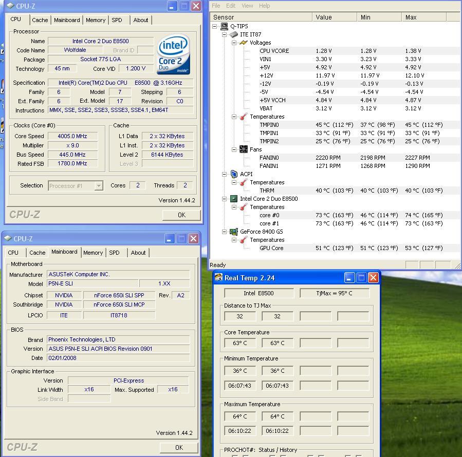The width and height of the screenshot is (462, 457).
Task: Collapse the ITE IT87 node
Action: pos(224,35)
